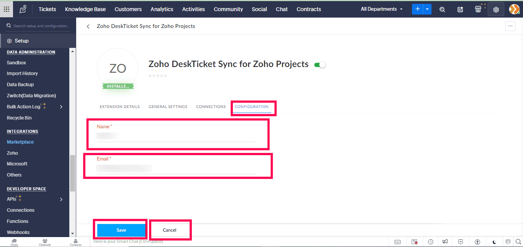523x247 pixels.
Task: Open Microsoft under Integrations
Action: coord(17,164)
